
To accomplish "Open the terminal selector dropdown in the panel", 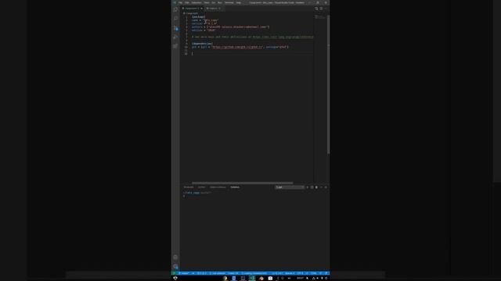I will pyautogui.click(x=290, y=187).
